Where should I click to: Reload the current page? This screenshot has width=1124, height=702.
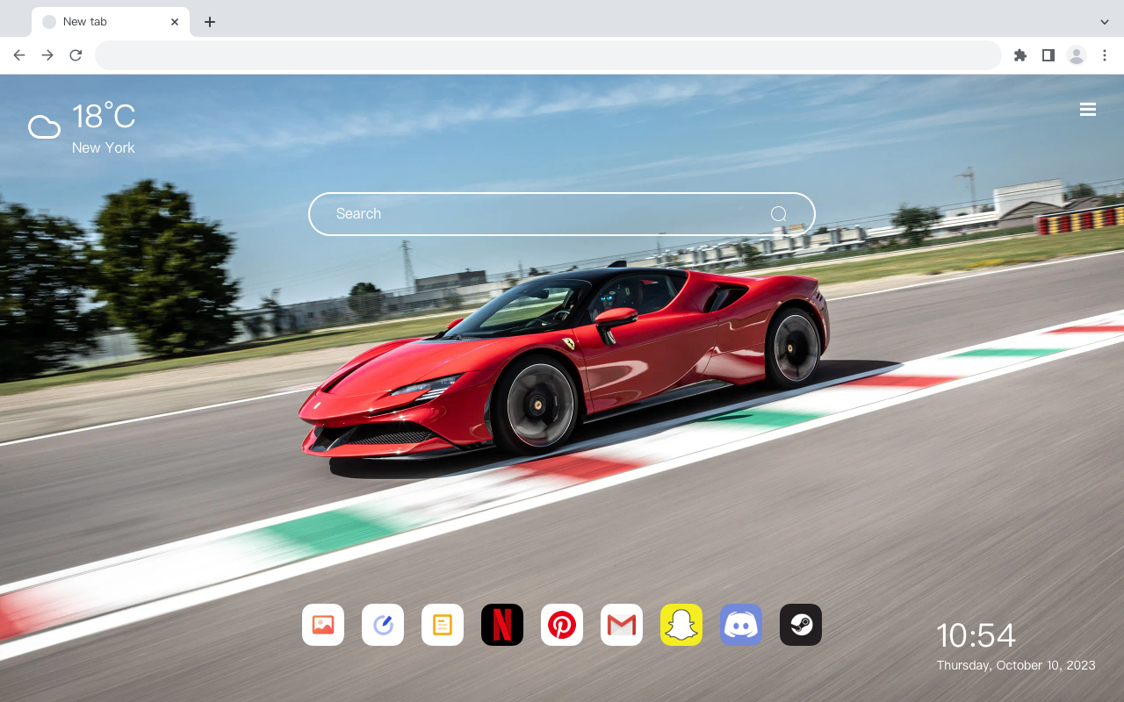pos(76,55)
